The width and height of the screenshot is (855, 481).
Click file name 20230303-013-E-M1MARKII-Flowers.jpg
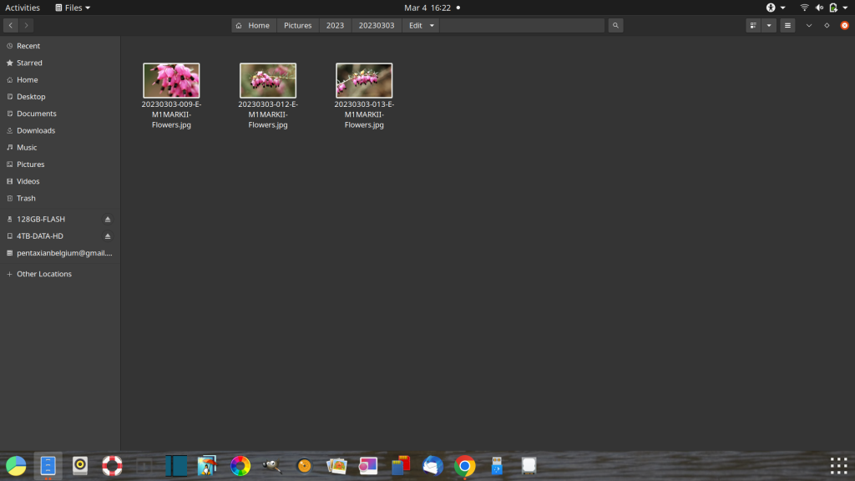[x=364, y=114]
